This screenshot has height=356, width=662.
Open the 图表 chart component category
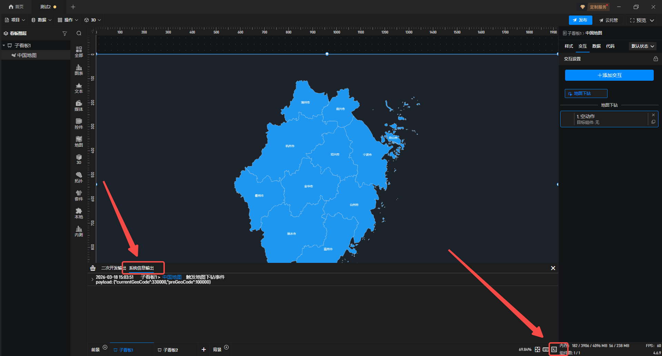click(x=79, y=70)
